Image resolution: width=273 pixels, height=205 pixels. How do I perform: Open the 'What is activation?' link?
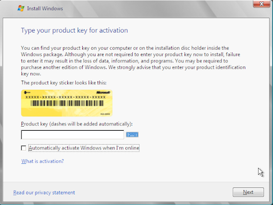pyautogui.click(x=43, y=161)
